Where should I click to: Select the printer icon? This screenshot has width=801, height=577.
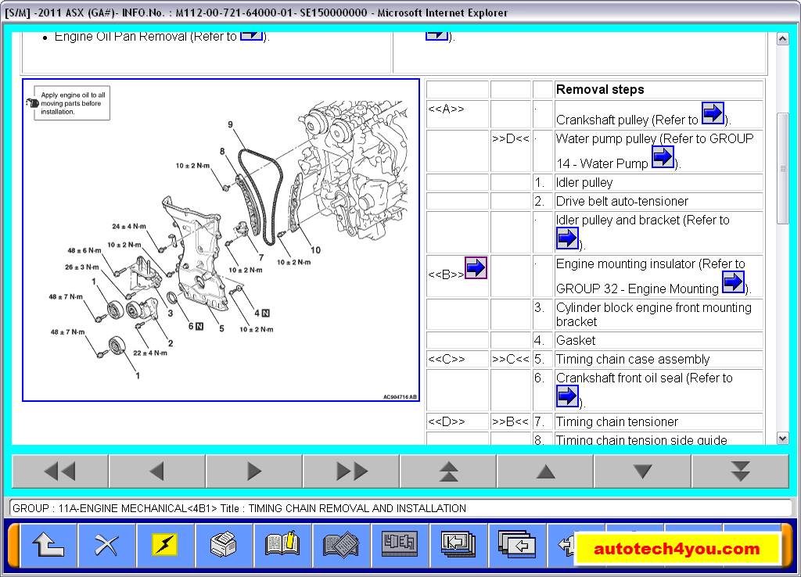coord(224,545)
